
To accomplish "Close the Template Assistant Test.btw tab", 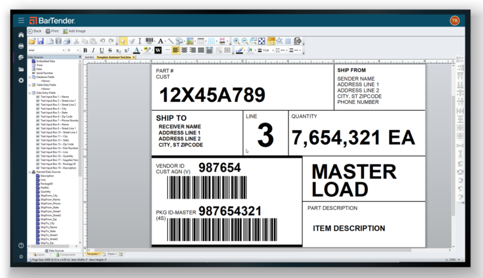I will tap(134, 57).
